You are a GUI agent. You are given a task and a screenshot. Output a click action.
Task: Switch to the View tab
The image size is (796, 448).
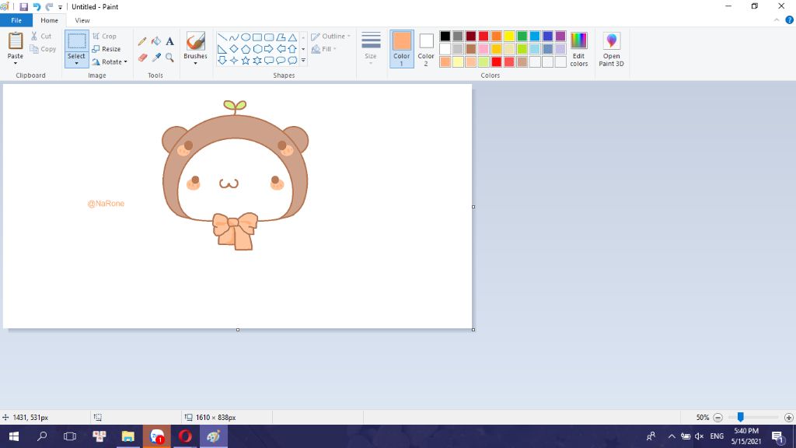[82, 20]
